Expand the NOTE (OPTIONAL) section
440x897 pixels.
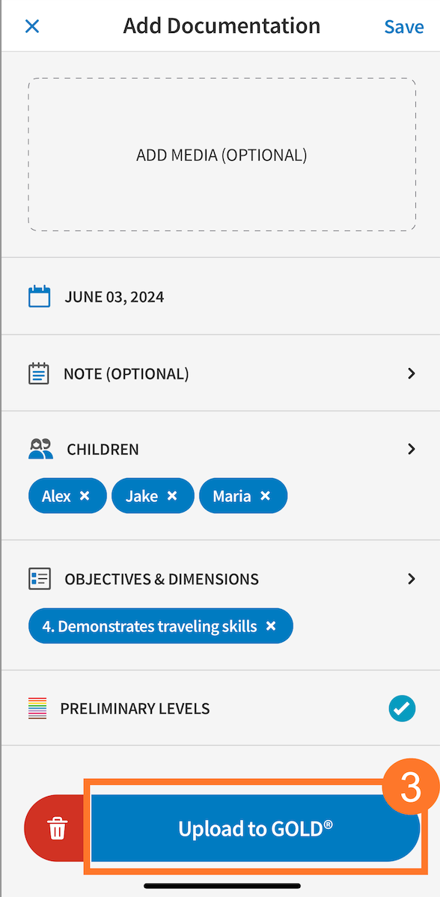pos(411,373)
